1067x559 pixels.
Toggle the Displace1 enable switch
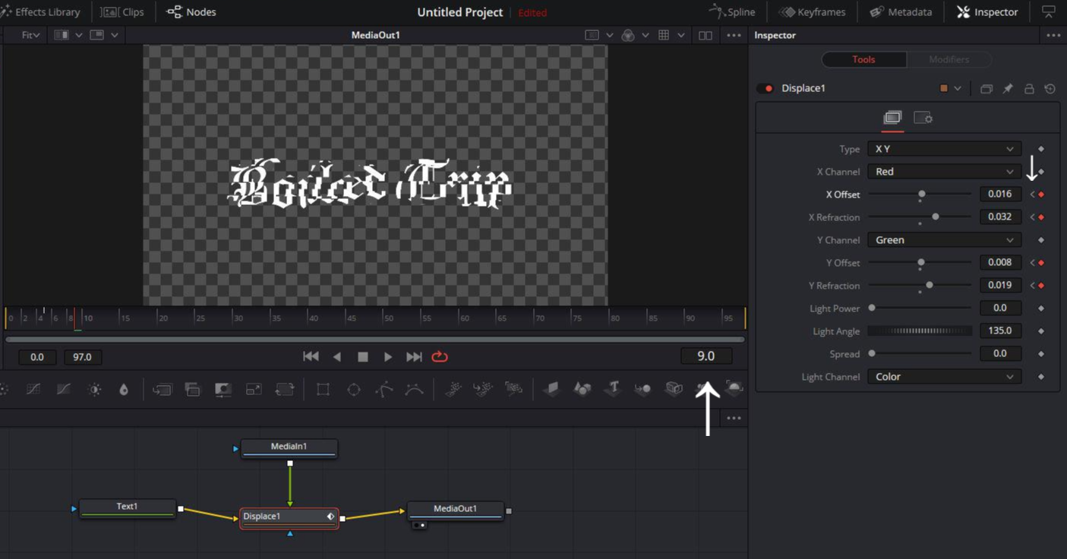coord(766,89)
